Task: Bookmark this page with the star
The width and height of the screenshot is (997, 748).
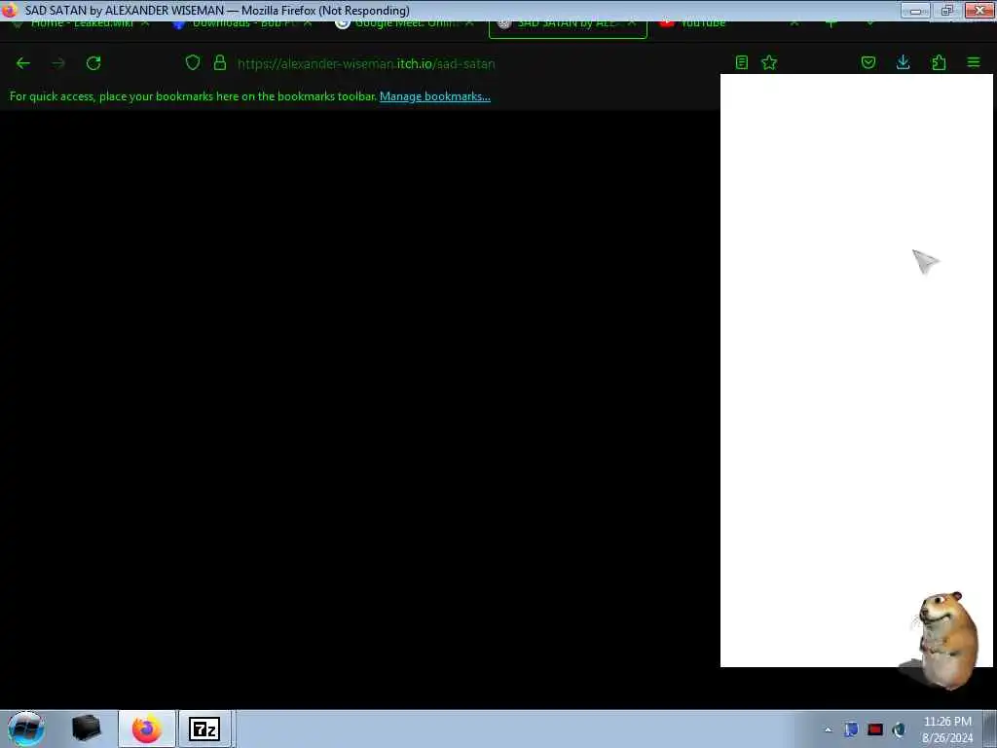Action: [769, 62]
